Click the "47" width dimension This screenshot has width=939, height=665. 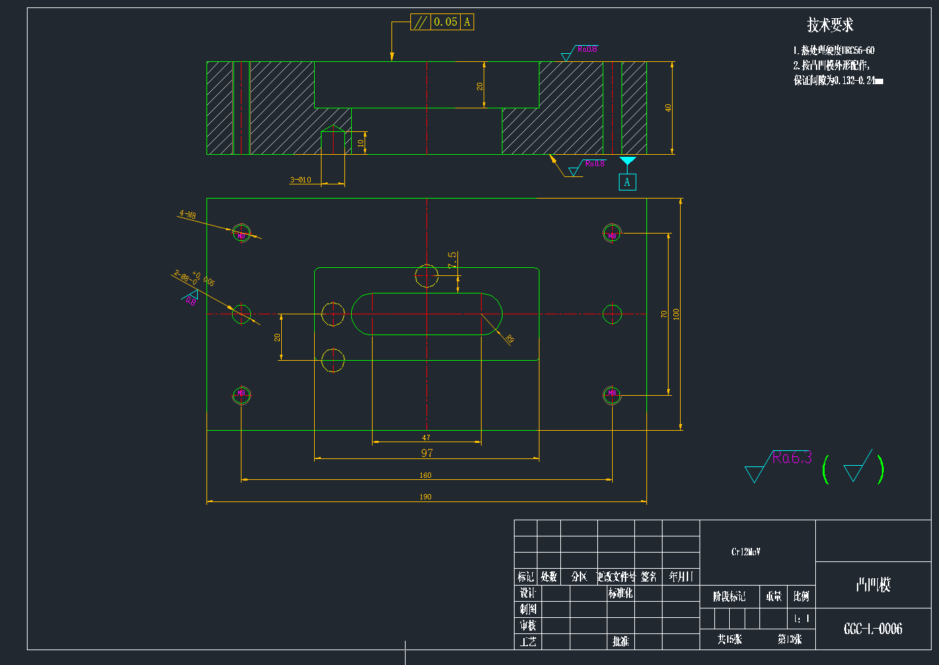tap(426, 438)
